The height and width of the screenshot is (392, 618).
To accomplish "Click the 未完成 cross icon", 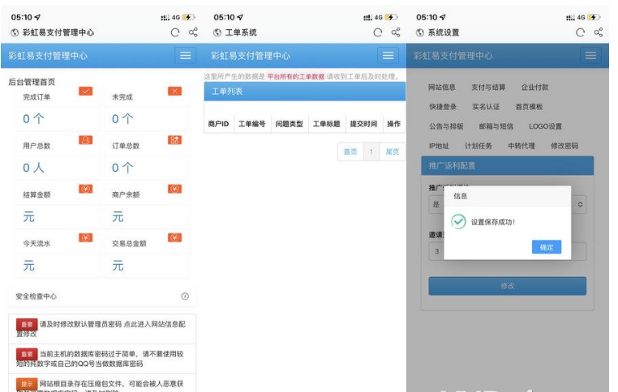I will click(x=174, y=92).
